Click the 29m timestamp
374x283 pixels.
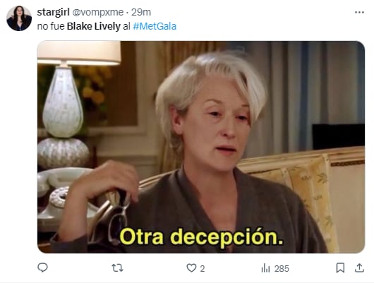click(141, 12)
